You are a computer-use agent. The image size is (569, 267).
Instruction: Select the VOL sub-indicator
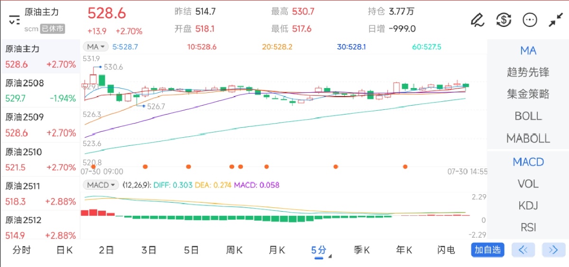[x=528, y=184]
